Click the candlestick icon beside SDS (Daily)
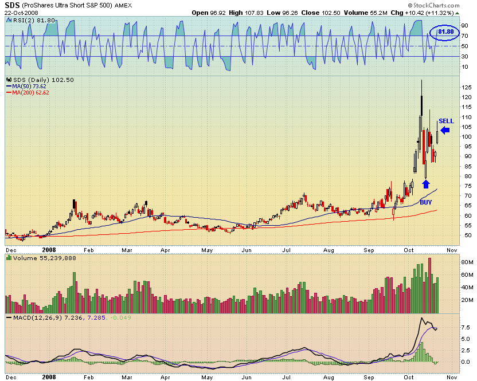This screenshot has height=381, width=477. pyautogui.click(x=9, y=80)
